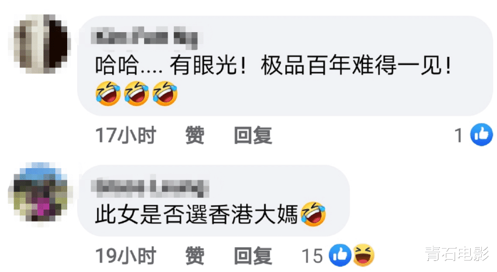Like the second comment via 赞
Screen dimensions: 497x272
point(195,255)
